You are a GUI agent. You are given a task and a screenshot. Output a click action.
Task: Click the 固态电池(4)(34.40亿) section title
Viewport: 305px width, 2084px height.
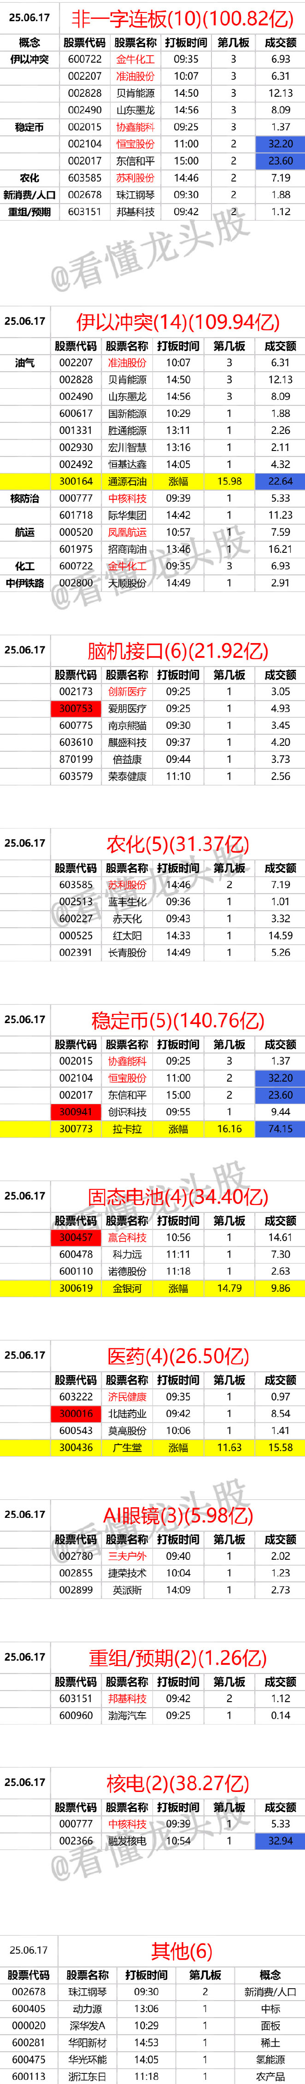[x=178, y=1196]
